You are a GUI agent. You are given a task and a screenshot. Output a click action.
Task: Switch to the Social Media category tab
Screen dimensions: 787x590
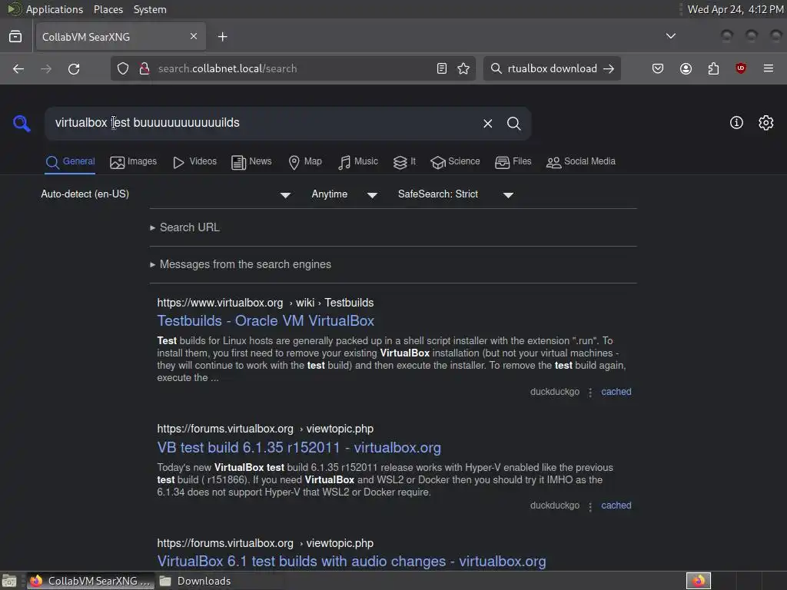[x=580, y=161]
